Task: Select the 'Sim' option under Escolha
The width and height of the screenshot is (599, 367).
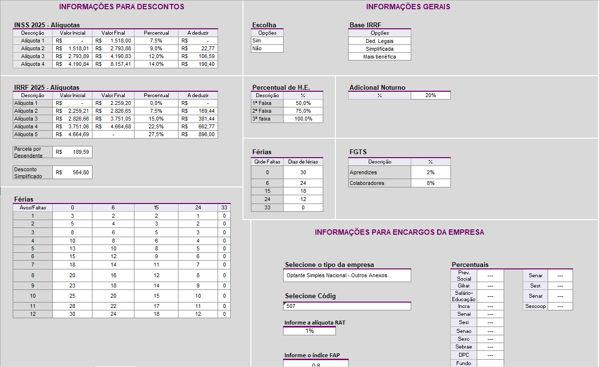Action: 267,41
